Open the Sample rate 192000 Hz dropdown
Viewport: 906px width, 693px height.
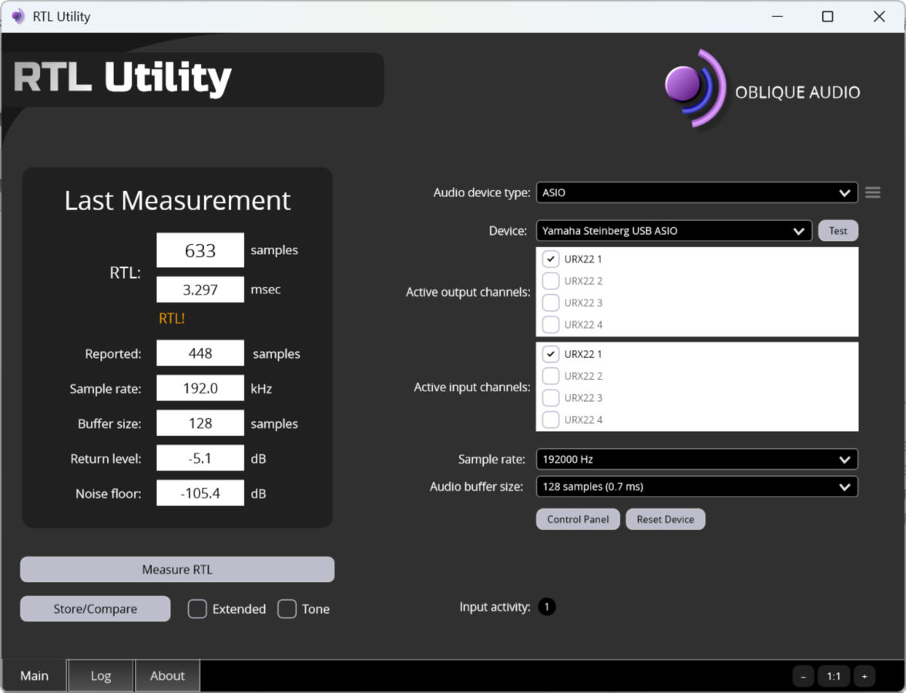pos(697,459)
